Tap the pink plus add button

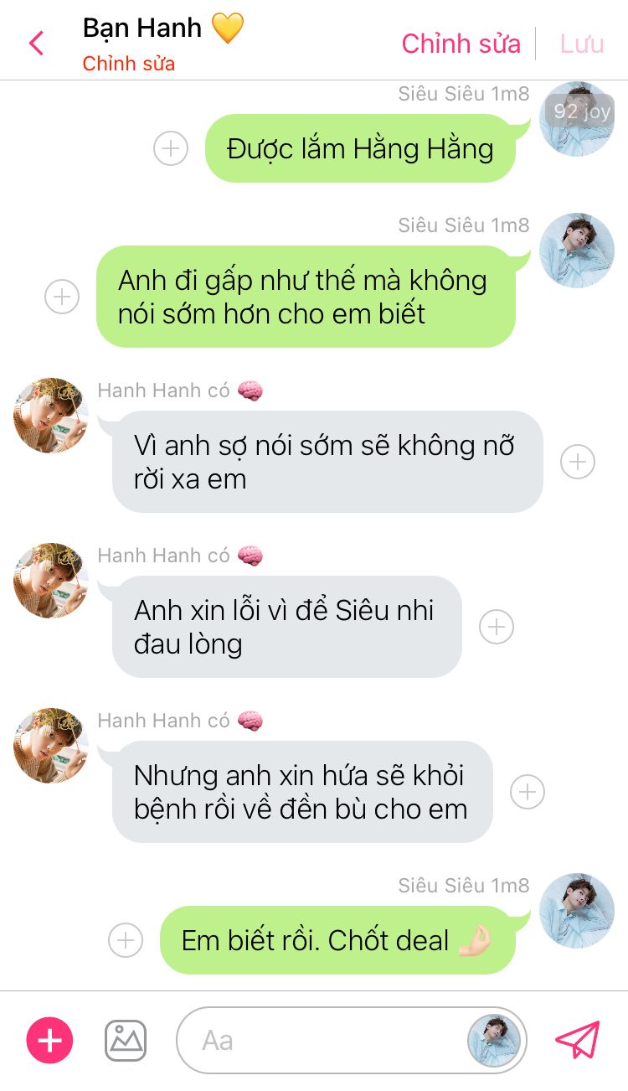click(x=50, y=1041)
